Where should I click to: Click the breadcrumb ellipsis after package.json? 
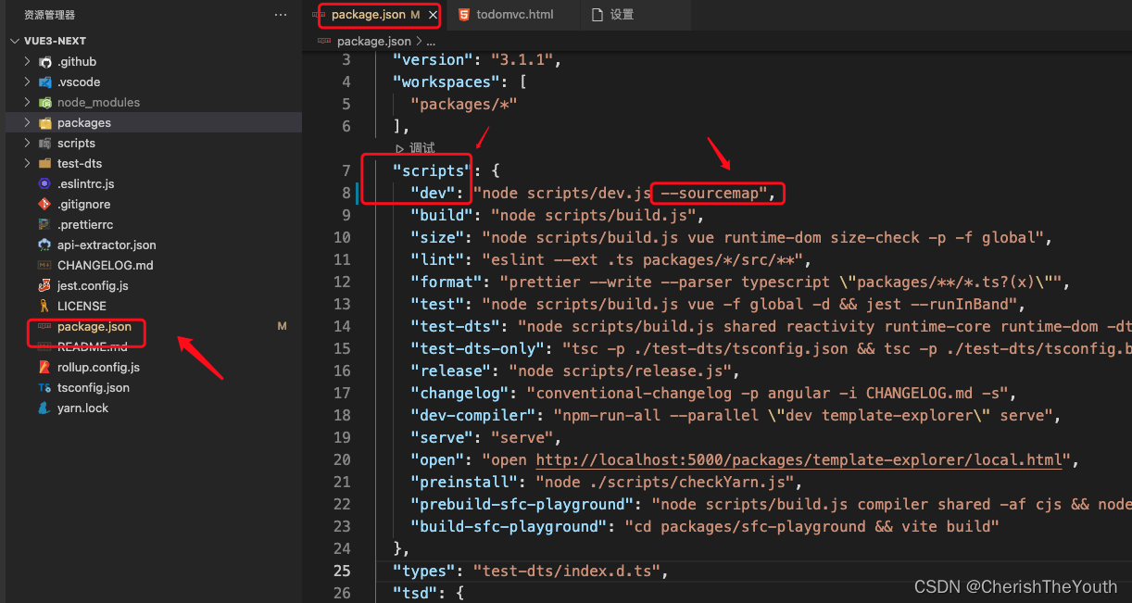[x=430, y=41]
